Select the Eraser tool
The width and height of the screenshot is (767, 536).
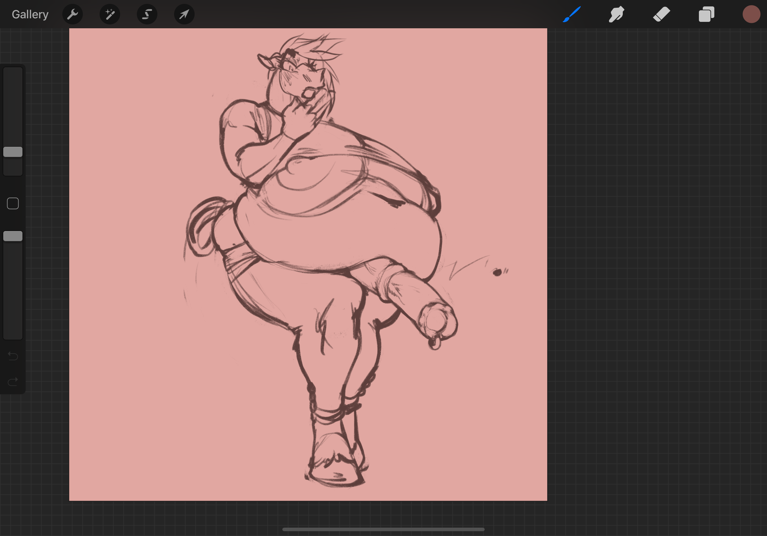(x=661, y=14)
